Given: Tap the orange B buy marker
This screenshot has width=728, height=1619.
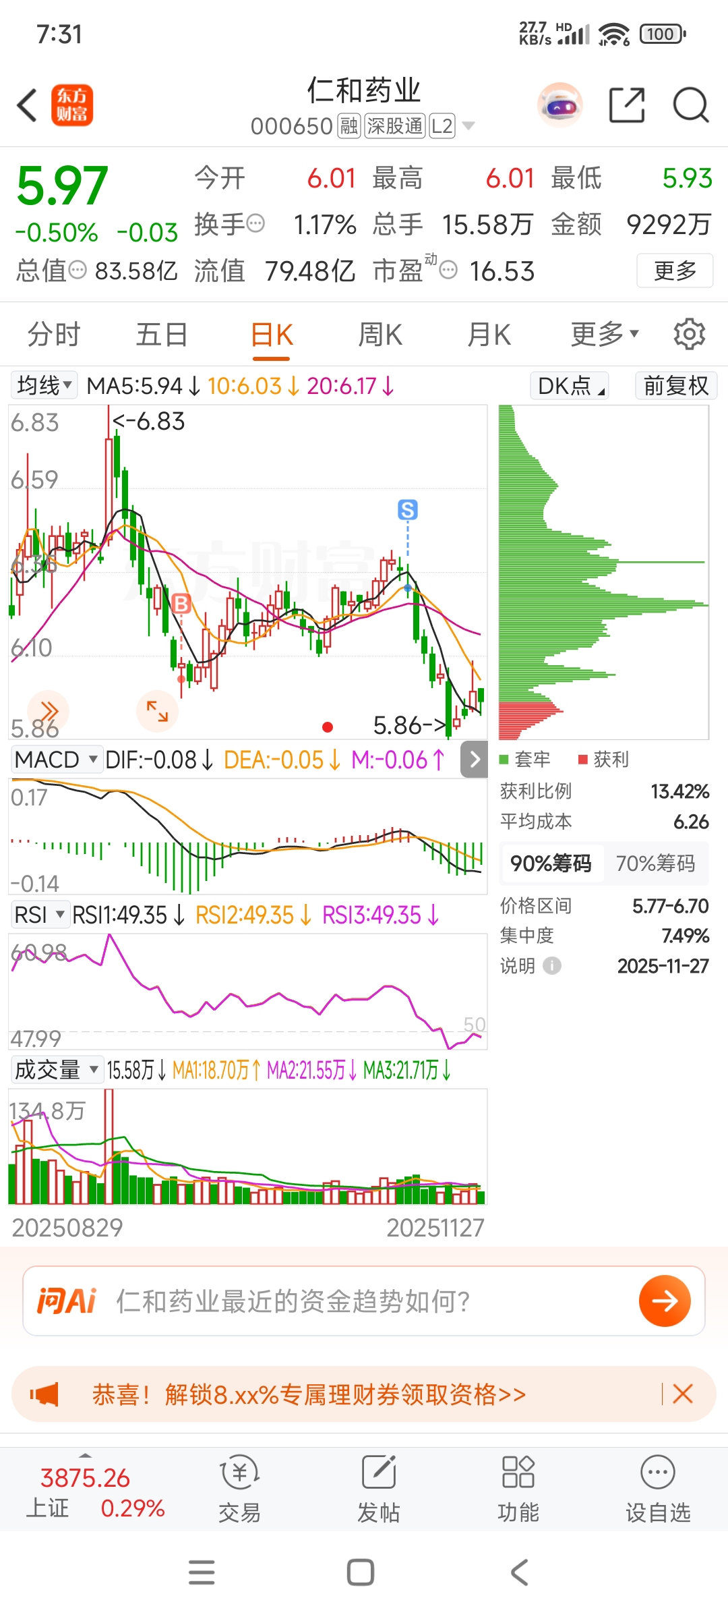Looking at the screenshot, I should (181, 603).
